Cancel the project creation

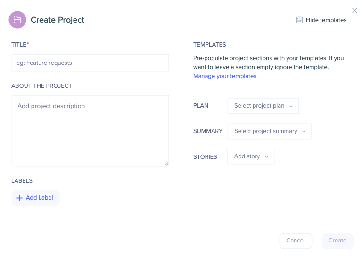[296, 241]
